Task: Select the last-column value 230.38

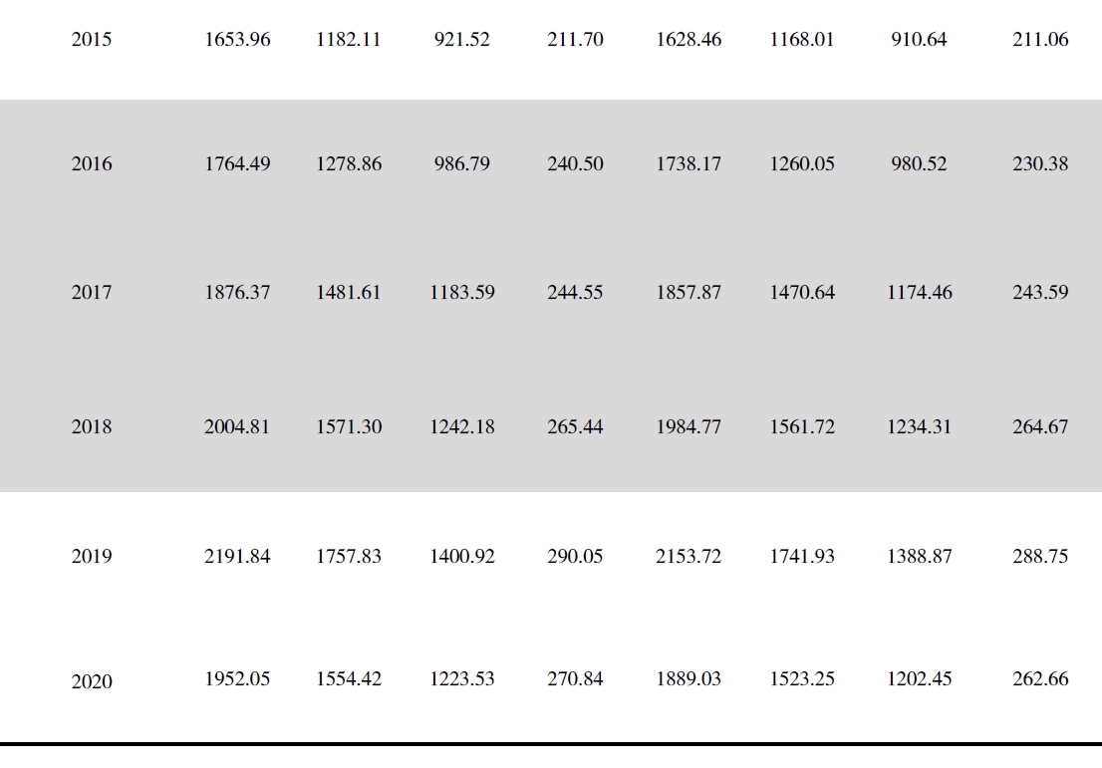Action: [1040, 165]
